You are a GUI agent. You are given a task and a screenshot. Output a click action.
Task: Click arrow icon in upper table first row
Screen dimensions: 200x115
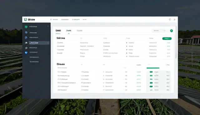point(127,43)
